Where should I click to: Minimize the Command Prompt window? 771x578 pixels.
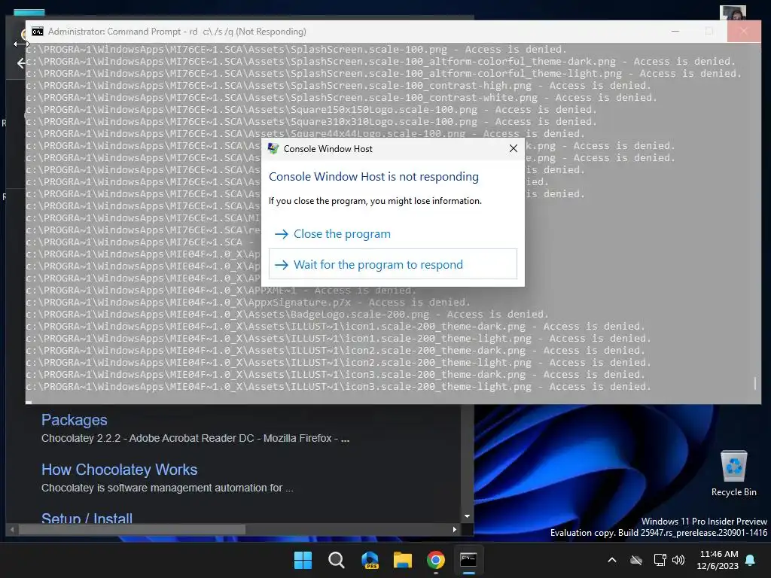(x=675, y=31)
